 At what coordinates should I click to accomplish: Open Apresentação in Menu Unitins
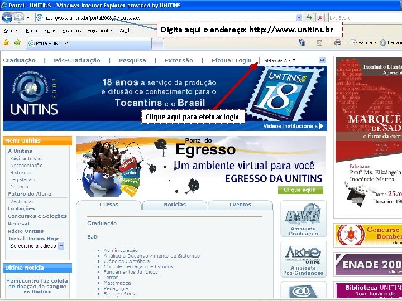[x=26, y=166]
